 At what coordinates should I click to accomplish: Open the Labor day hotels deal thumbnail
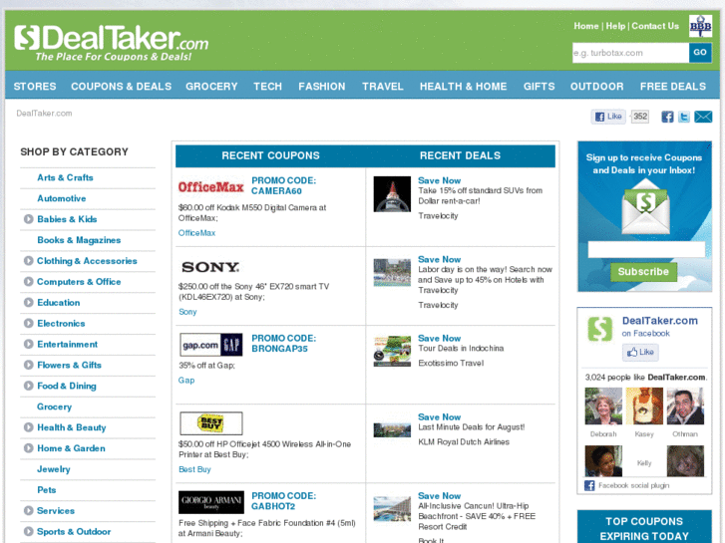click(x=392, y=272)
